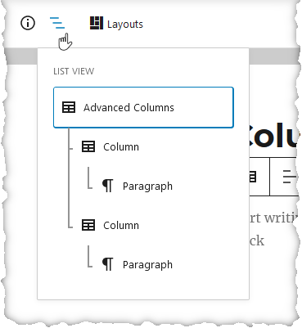The width and height of the screenshot is (302, 328).
Task: Open the Layouts panel
Action: point(116,24)
